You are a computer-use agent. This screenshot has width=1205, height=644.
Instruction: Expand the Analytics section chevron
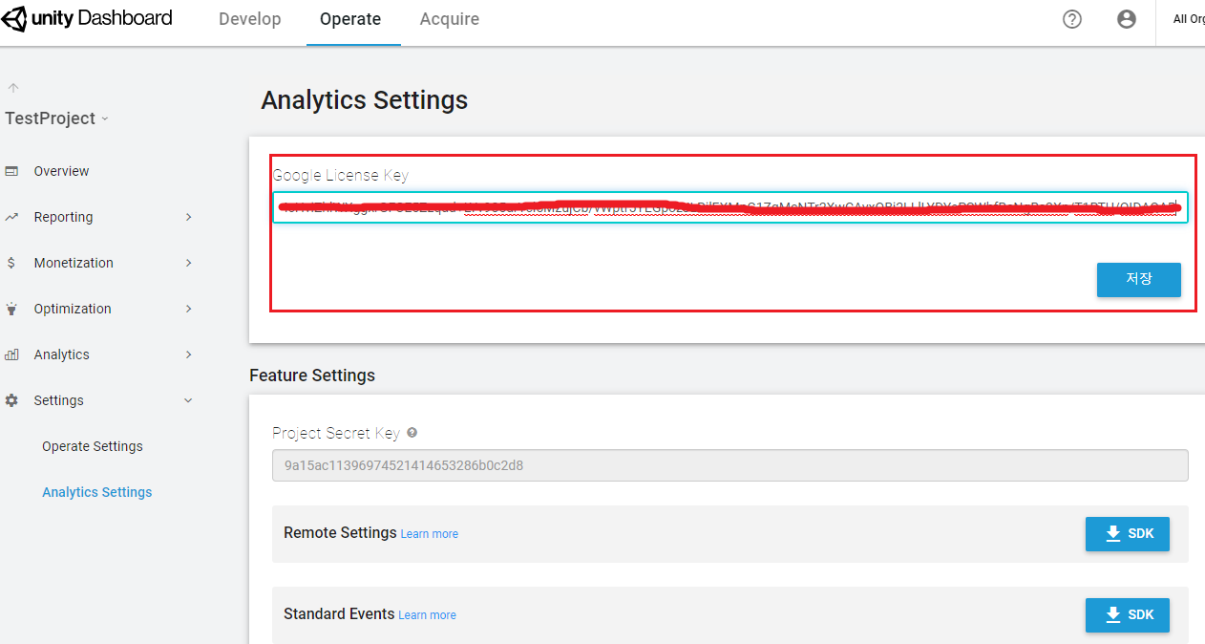(x=189, y=354)
